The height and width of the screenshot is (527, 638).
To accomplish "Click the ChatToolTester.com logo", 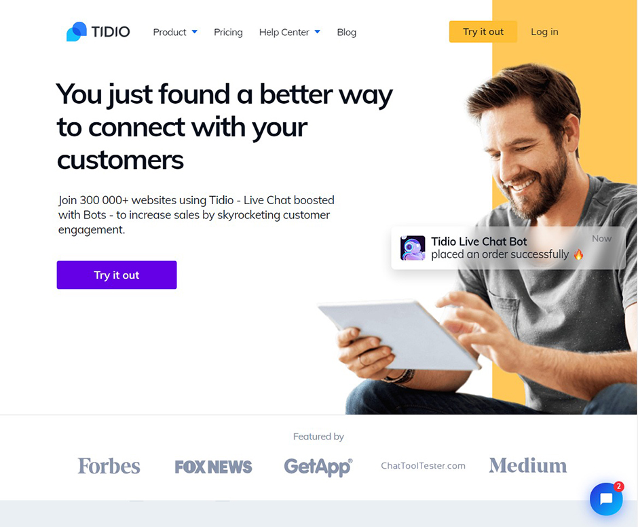I will click(423, 466).
